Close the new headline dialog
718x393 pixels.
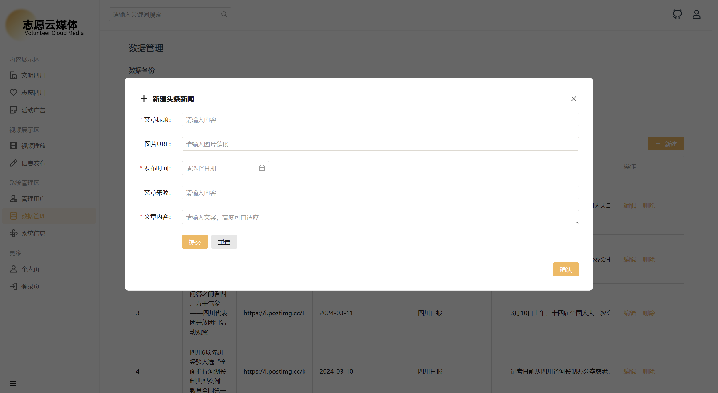(573, 99)
